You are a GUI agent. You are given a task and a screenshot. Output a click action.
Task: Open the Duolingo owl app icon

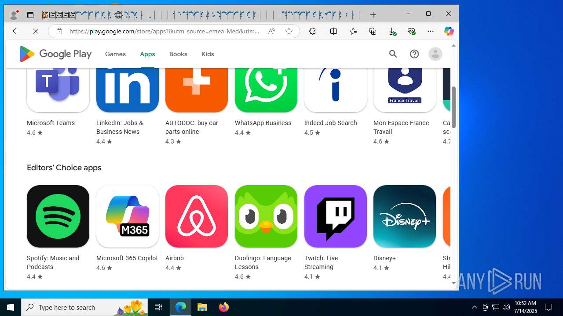tap(266, 216)
